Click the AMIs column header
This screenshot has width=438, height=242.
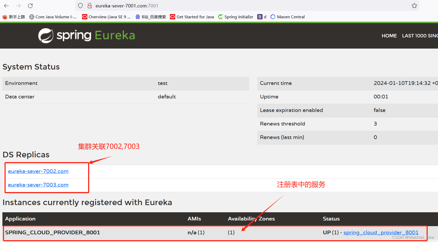tap(194, 219)
